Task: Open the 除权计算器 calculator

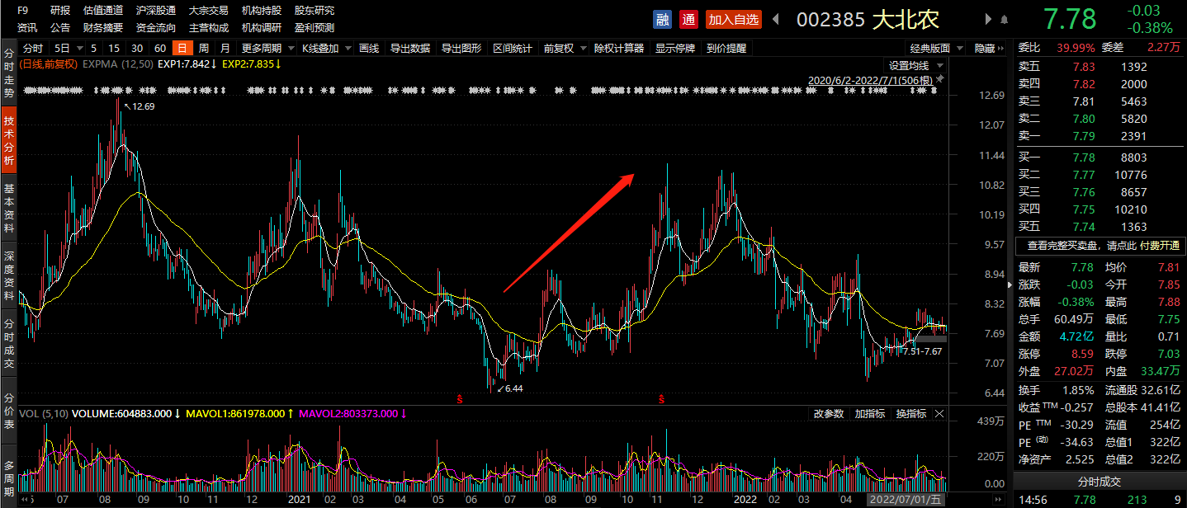Action: 619,49
